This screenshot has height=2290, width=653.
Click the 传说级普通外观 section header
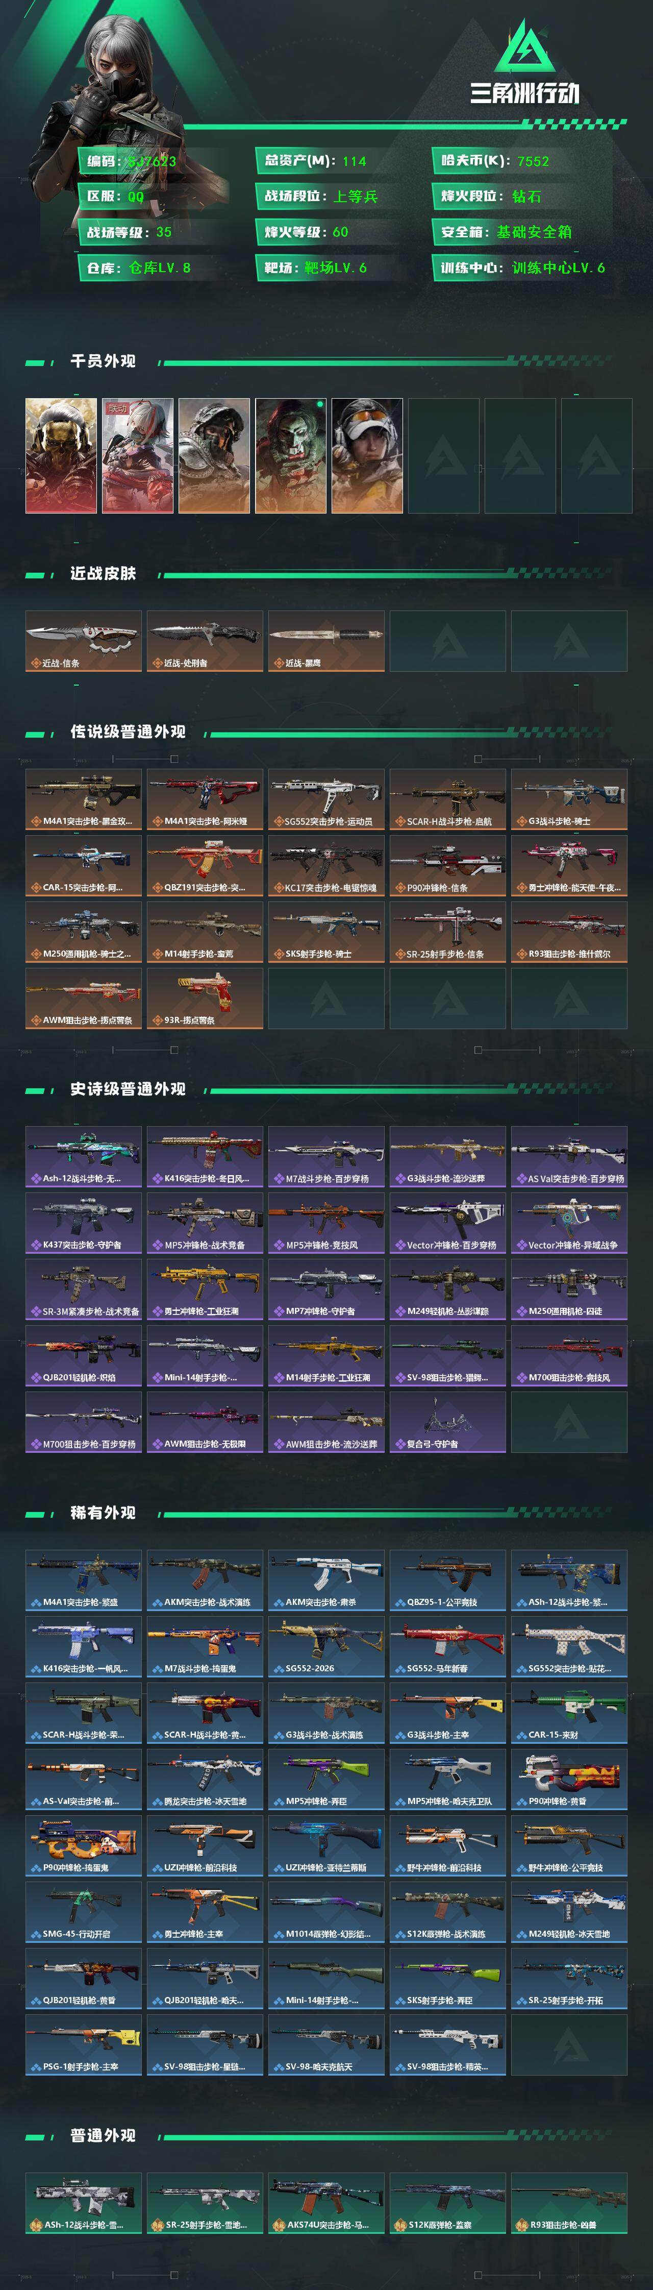click(128, 732)
